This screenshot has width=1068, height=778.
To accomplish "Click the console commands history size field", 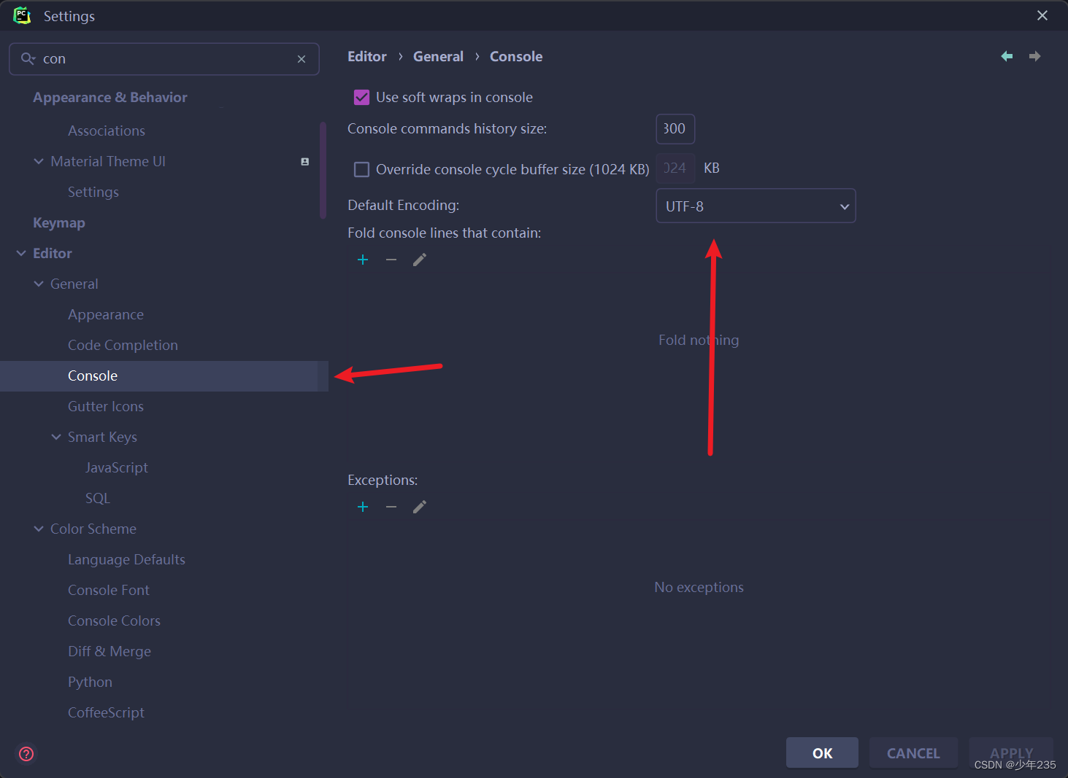I will tap(675, 129).
